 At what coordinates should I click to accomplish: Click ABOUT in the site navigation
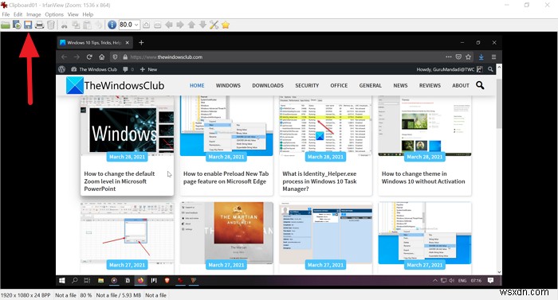tap(461, 85)
